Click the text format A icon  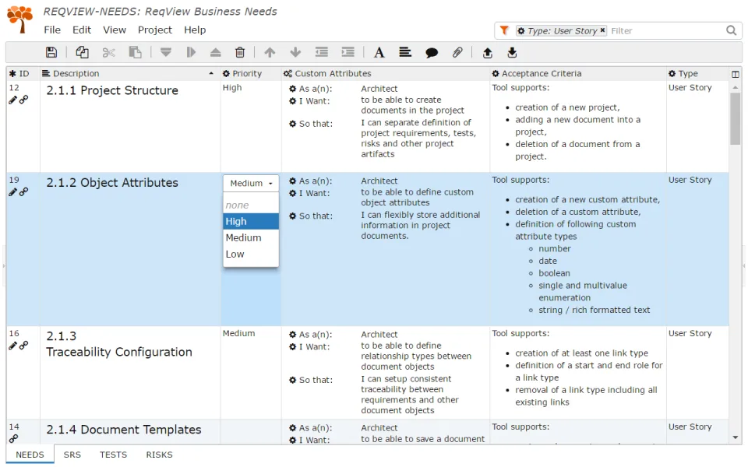[379, 52]
